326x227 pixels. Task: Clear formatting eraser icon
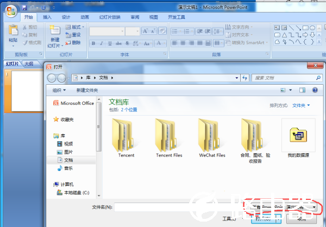(162, 31)
